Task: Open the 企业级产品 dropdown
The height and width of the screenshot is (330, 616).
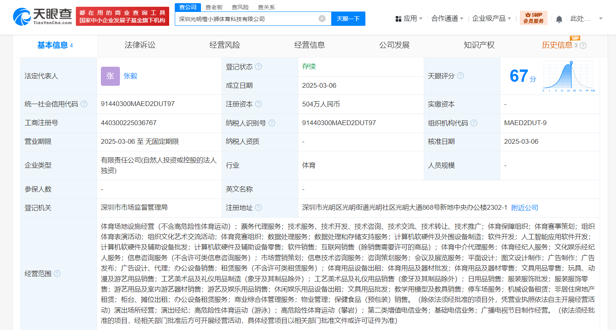Action: click(491, 19)
